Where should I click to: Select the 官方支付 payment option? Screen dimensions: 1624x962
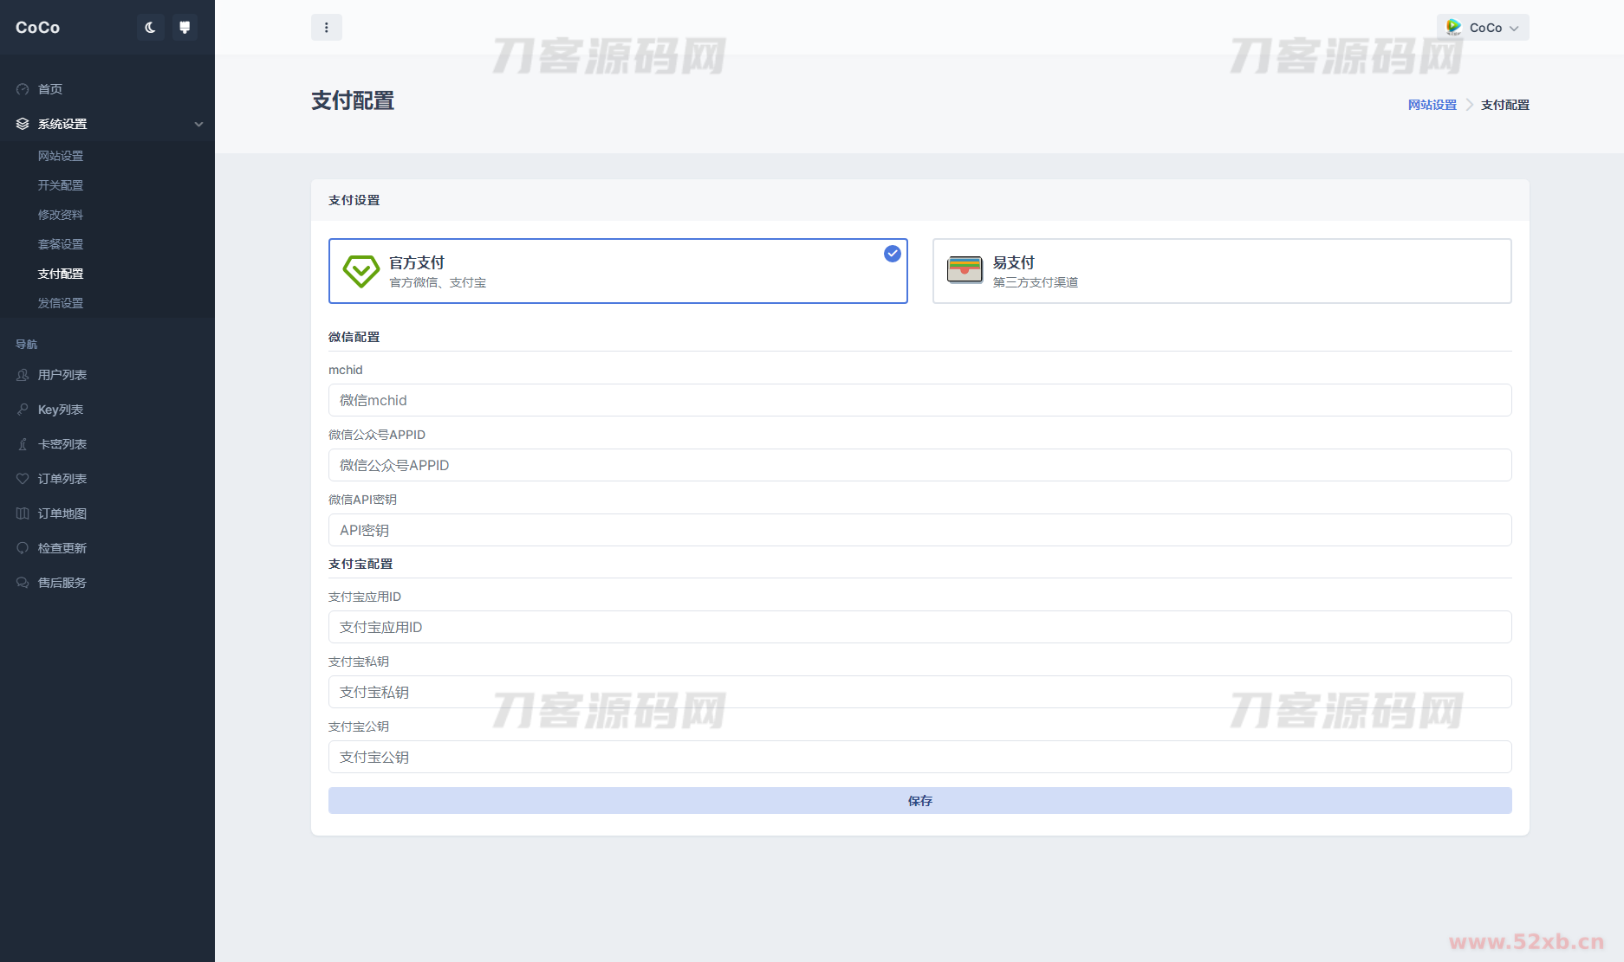click(x=617, y=271)
